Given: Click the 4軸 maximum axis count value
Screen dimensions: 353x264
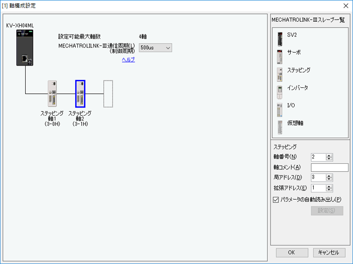Looking at the screenshot, I should click(x=143, y=36).
